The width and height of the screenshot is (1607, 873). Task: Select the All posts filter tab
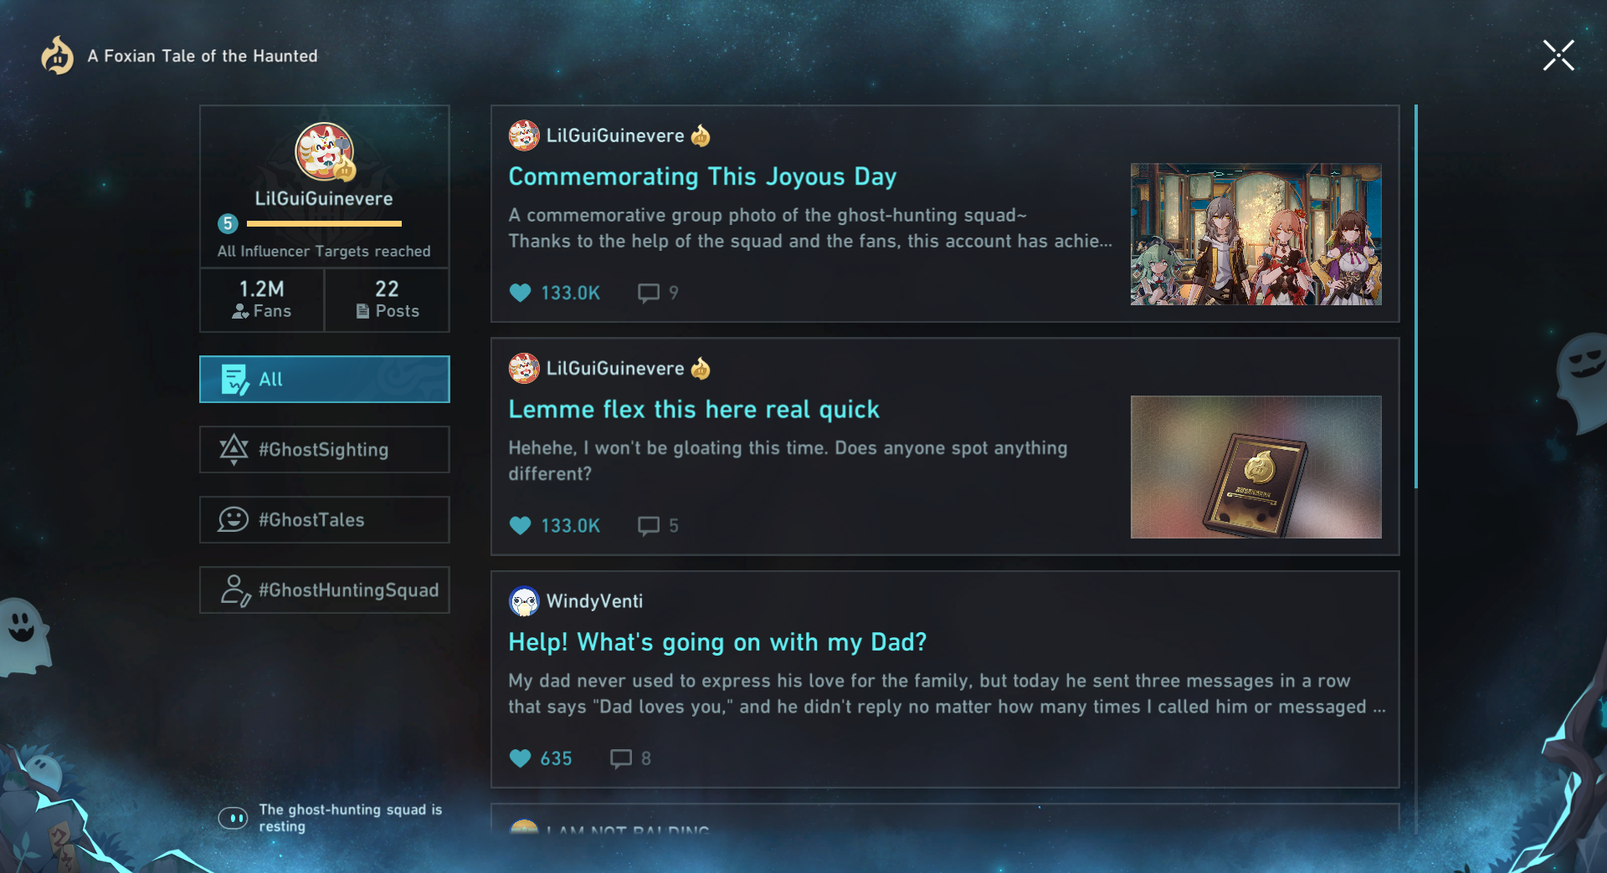[325, 379]
